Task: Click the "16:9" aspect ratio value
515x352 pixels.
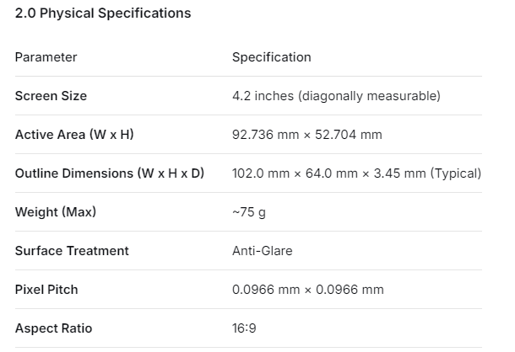Action: pyautogui.click(x=245, y=328)
